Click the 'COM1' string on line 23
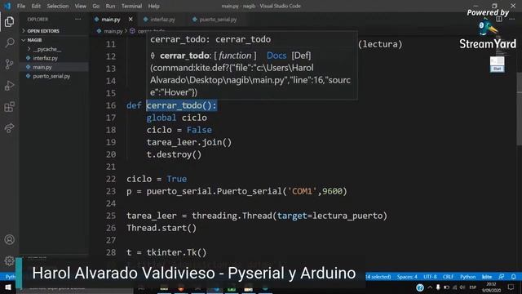Viewport: 522px width, 294px height. [302, 191]
